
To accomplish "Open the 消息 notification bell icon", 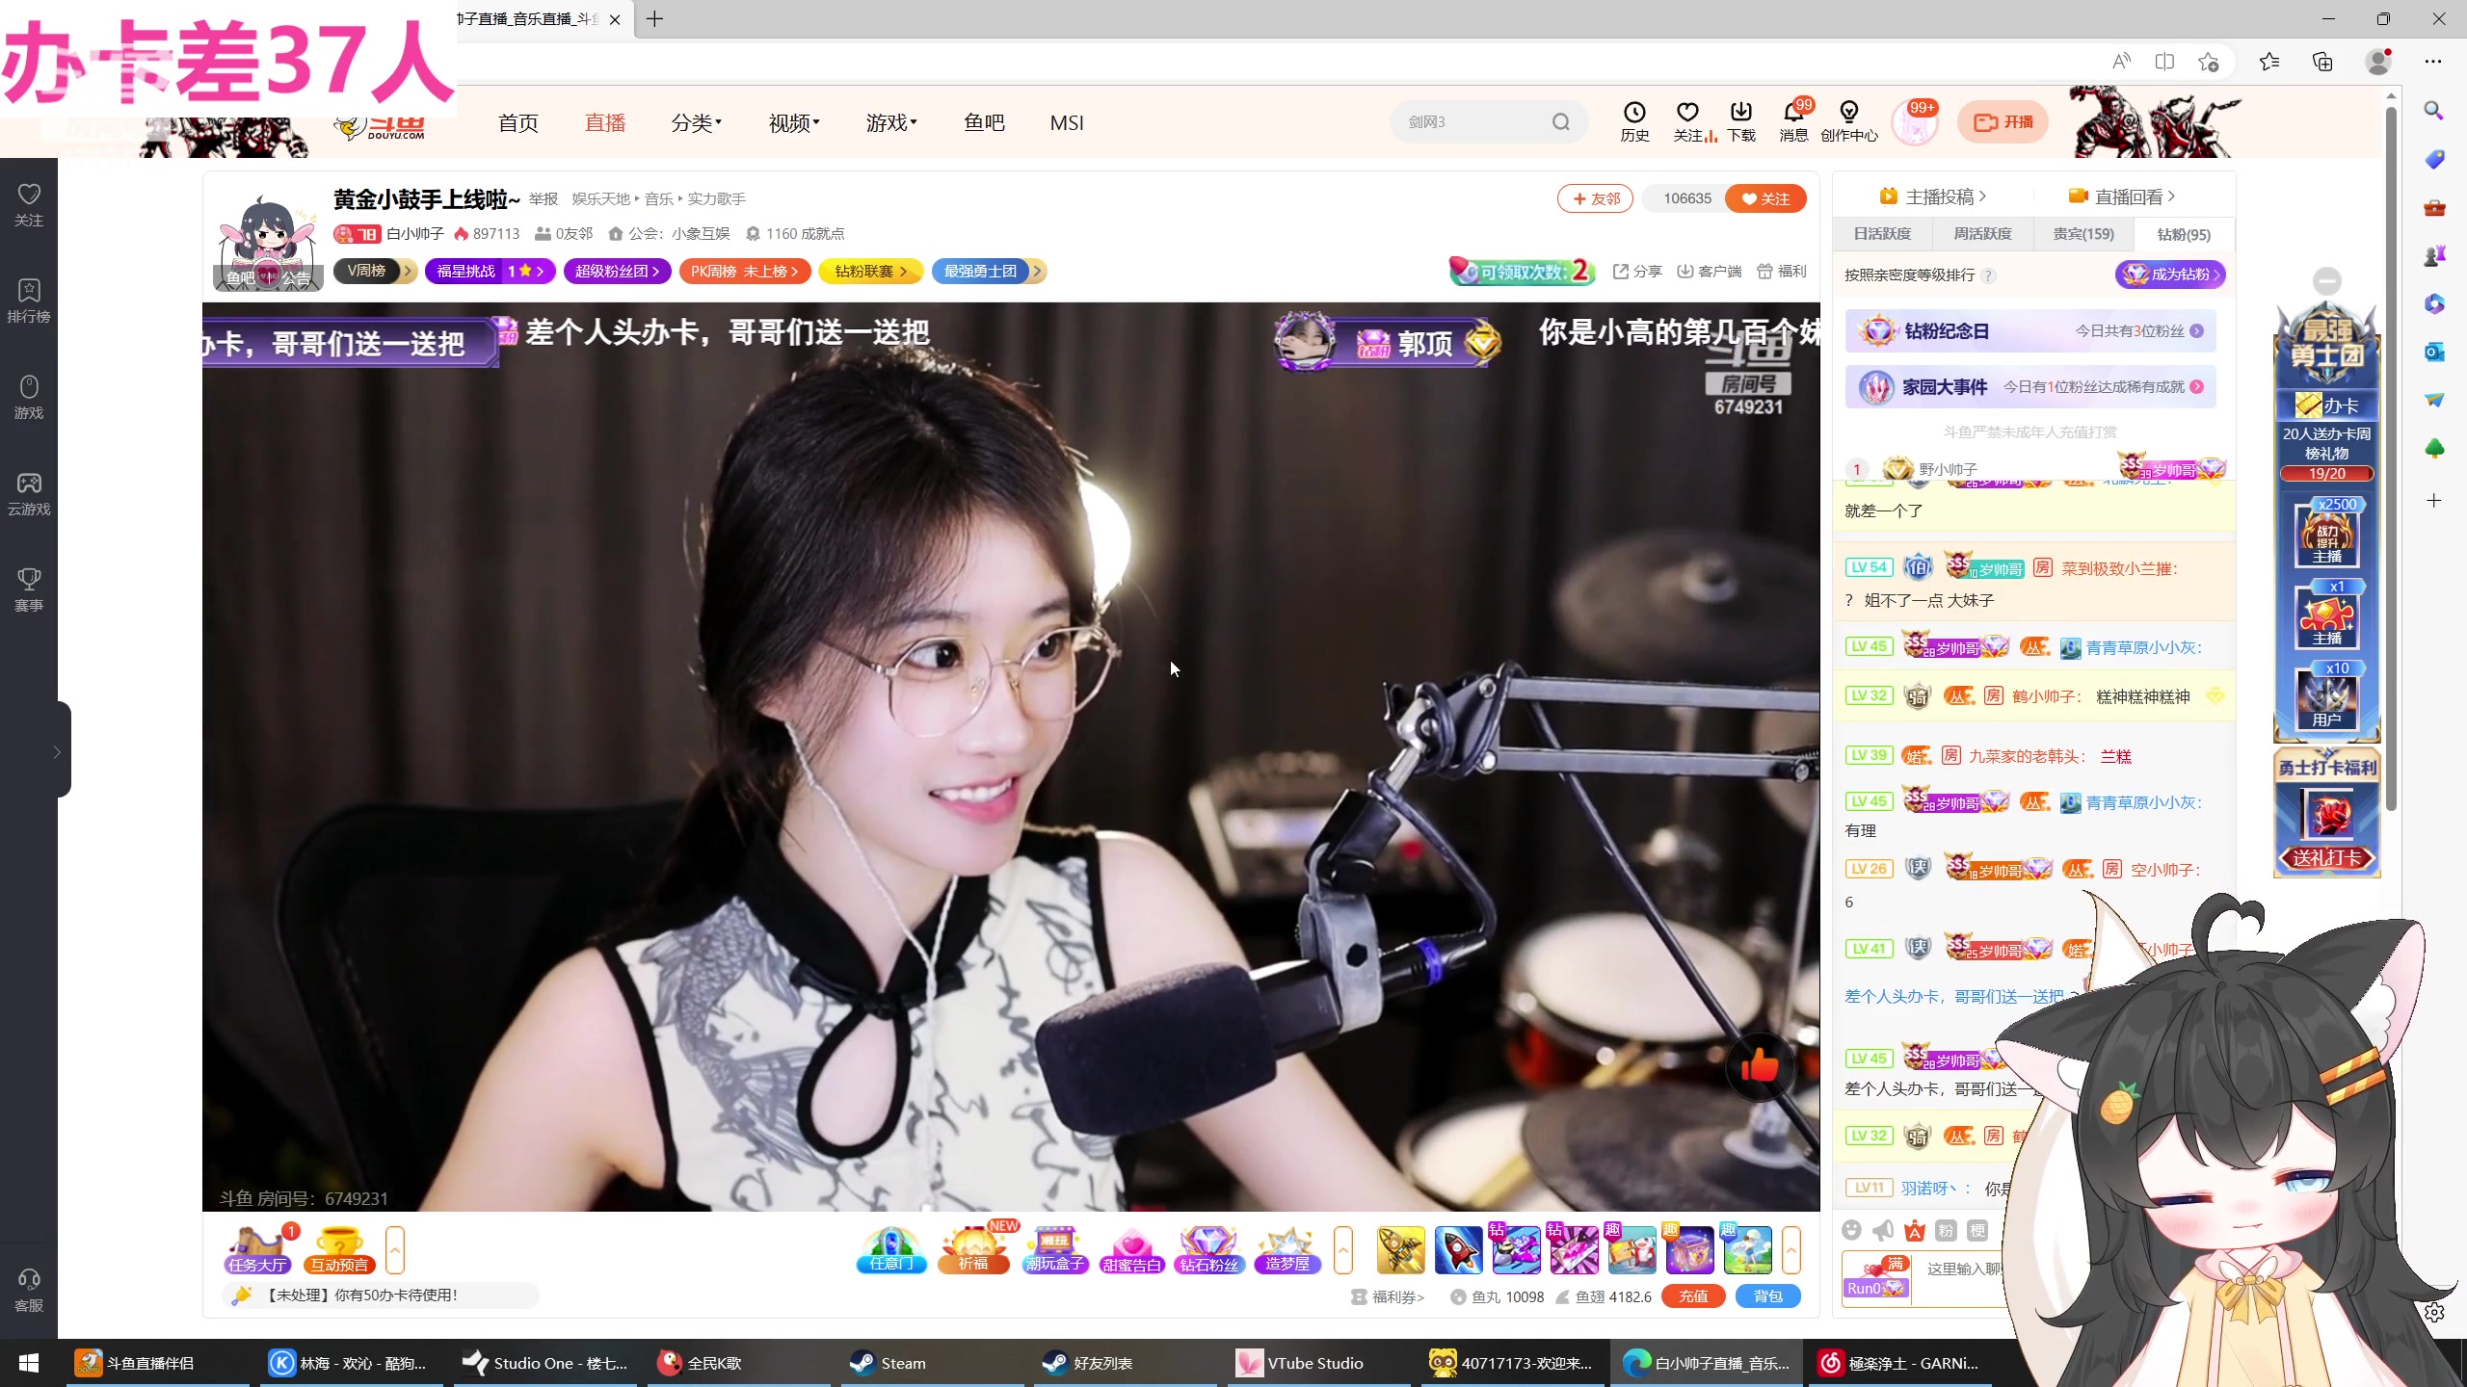I will click(1792, 122).
